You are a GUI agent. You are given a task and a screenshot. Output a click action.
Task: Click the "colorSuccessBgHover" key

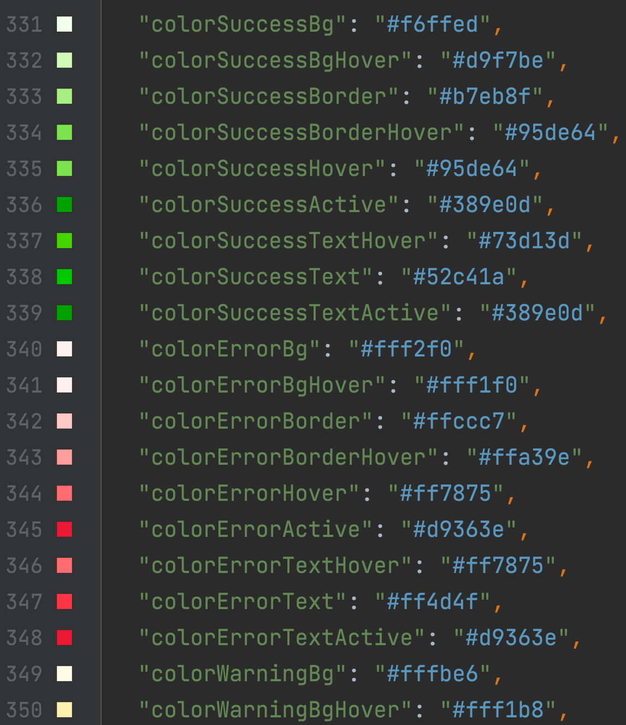coord(276,60)
